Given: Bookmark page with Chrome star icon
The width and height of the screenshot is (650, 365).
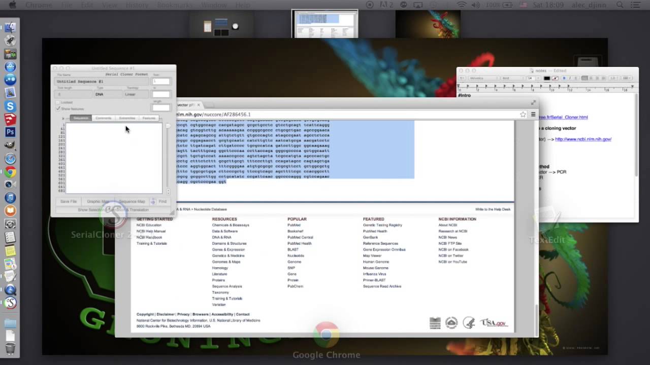Looking at the screenshot, I should click(523, 115).
